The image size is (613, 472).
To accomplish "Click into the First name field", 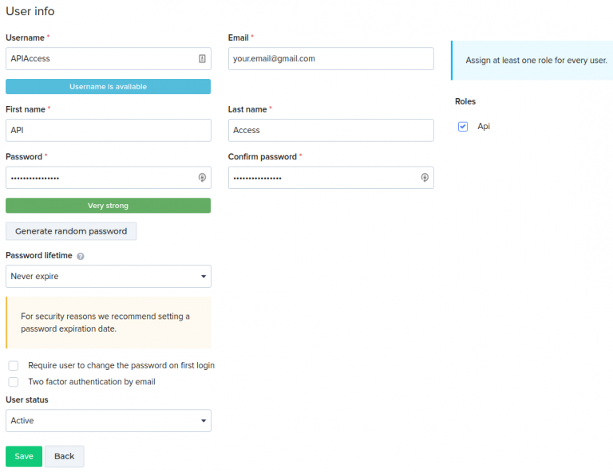I will (108, 130).
